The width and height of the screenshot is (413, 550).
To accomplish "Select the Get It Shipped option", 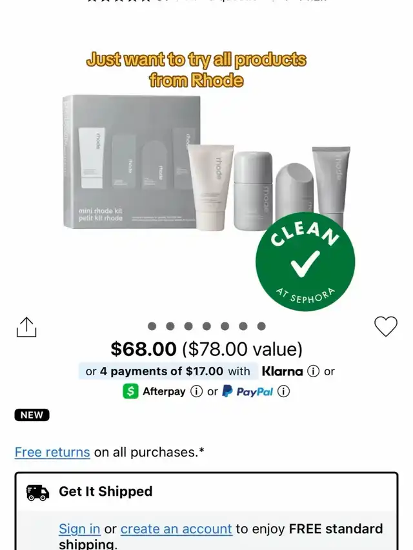I will pos(105,491).
